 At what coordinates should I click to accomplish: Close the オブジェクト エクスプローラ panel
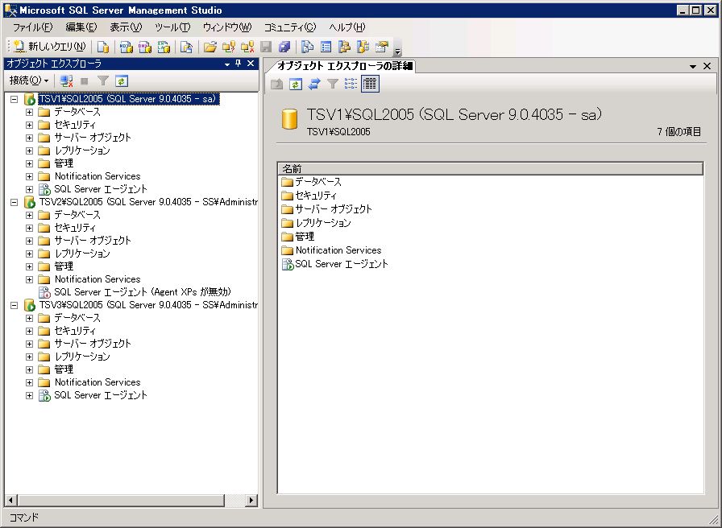point(251,64)
